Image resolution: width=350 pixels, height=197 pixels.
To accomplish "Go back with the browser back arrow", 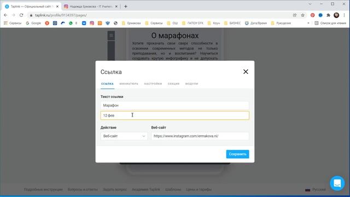I will point(5,15).
